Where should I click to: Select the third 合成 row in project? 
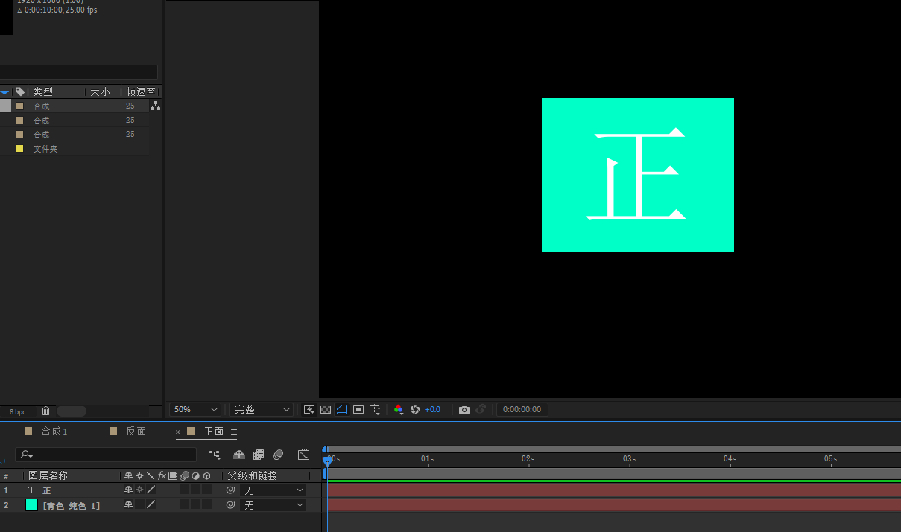point(75,135)
